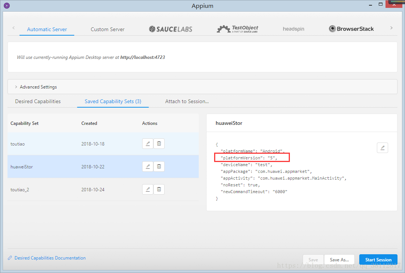405x273 pixels.
Task: Click the noReset JSON line
Action: 240,184
